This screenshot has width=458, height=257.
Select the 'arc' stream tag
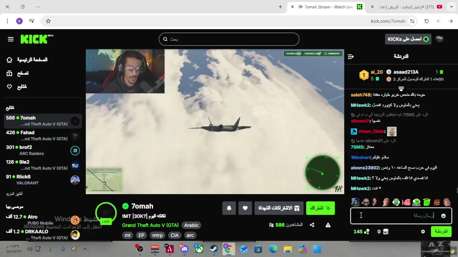point(190,235)
